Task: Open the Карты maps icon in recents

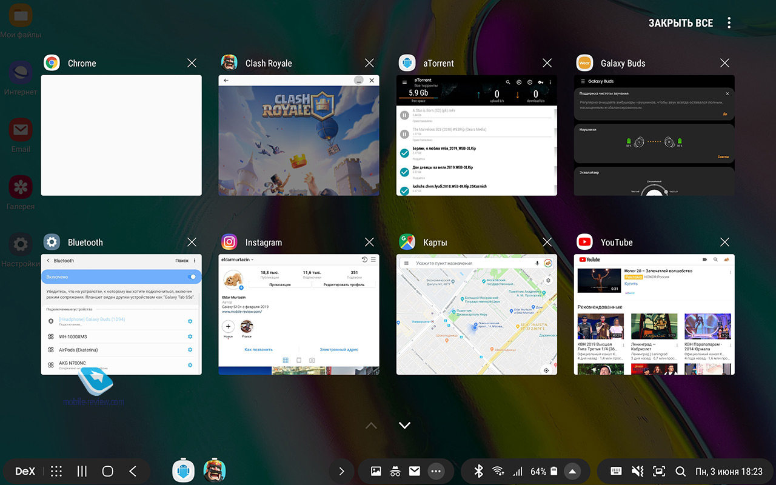Action: [407, 242]
